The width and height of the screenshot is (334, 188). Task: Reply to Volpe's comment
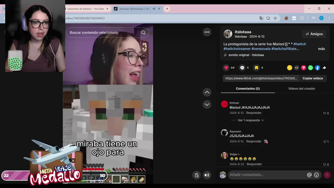click(254, 164)
